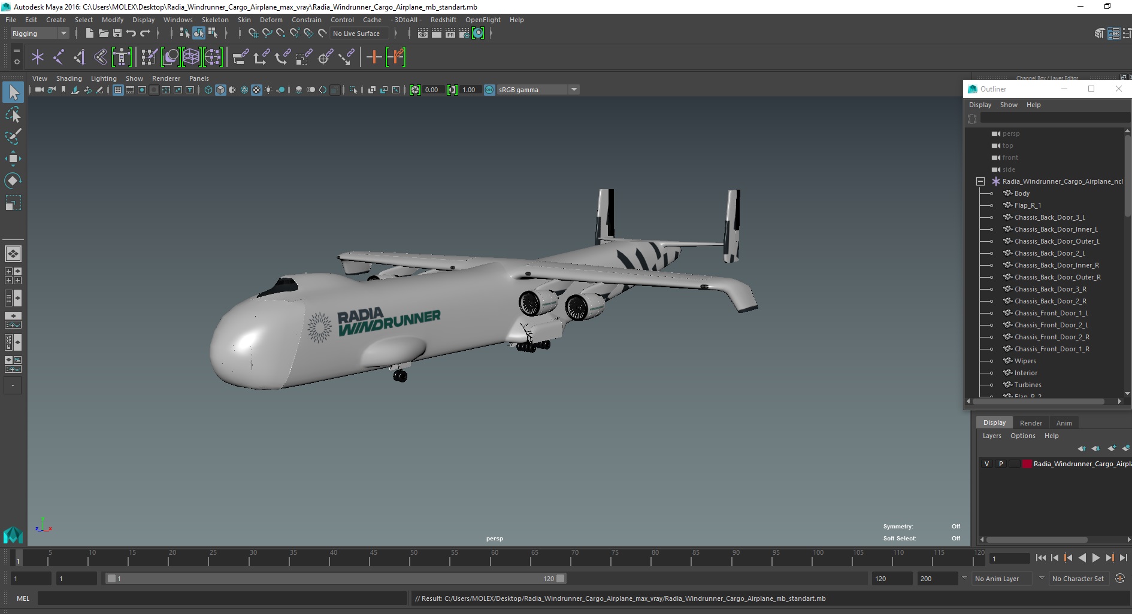Viewport: 1132px width, 614px height.
Task: Toggle layer playback P box
Action: coord(1000,464)
